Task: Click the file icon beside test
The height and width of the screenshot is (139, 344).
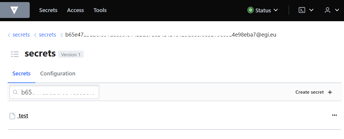Action: (12, 116)
